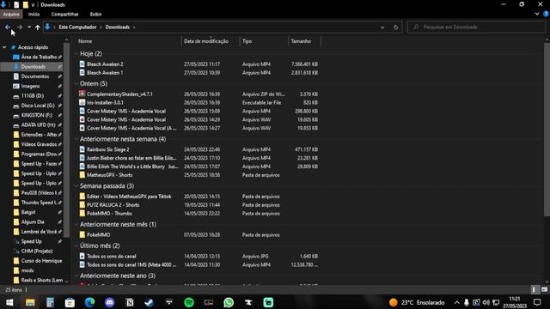Show hidden tray icons chevron

(x=456, y=302)
